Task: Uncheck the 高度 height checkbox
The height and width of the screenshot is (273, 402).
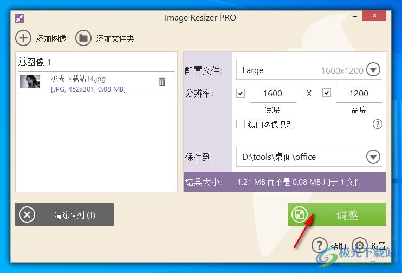Action: 327,93
